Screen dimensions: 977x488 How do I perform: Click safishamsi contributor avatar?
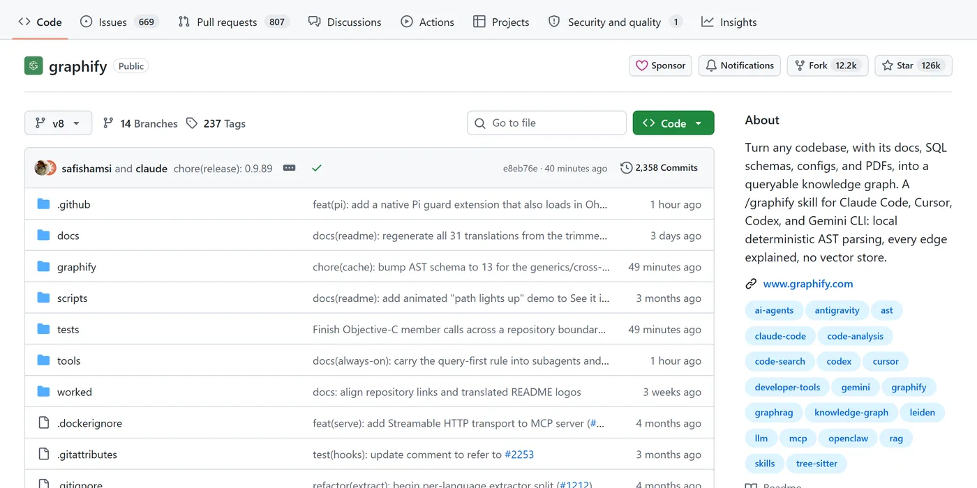click(x=42, y=168)
